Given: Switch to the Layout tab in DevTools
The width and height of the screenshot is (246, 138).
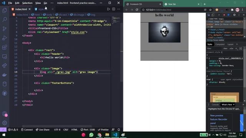Looking at the screenshot, I should click(x=230, y=44).
